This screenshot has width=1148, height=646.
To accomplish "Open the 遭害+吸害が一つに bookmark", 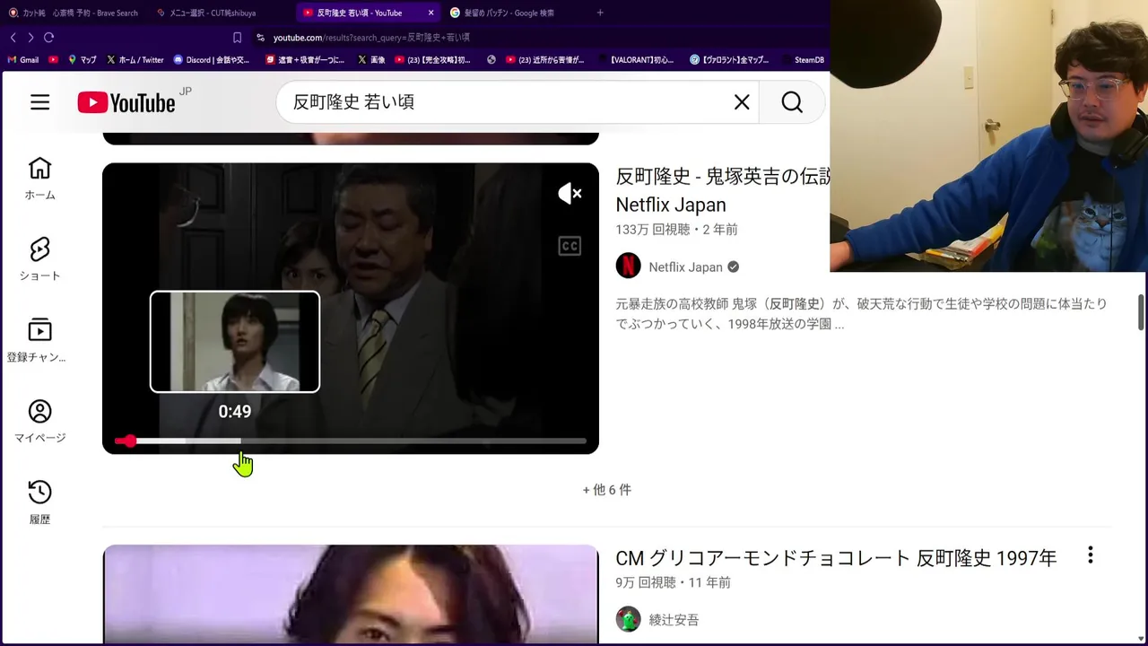I will pos(305,60).
